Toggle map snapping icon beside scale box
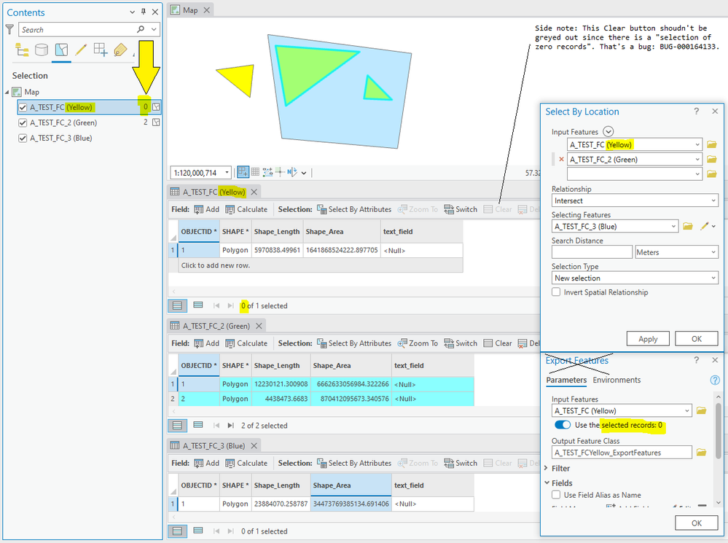Image resolution: width=728 pixels, height=543 pixels. (x=243, y=172)
